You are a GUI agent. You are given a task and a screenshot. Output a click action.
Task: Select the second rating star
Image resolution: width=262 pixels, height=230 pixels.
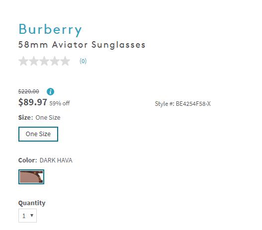[x=34, y=61]
